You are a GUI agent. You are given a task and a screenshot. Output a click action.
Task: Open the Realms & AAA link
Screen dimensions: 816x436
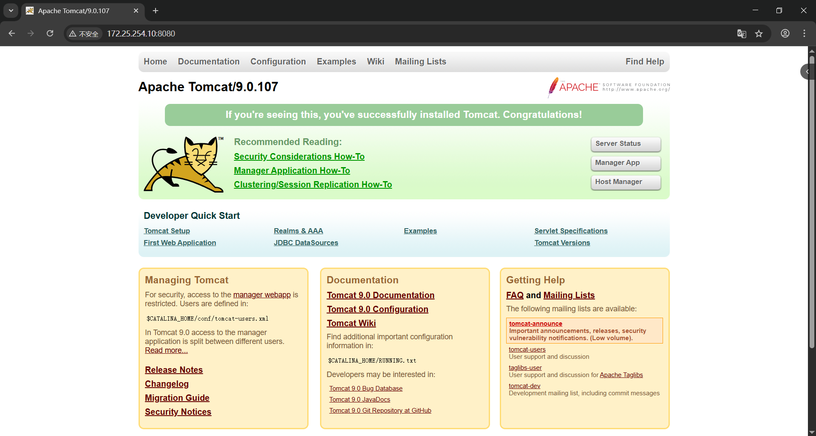coord(298,231)
